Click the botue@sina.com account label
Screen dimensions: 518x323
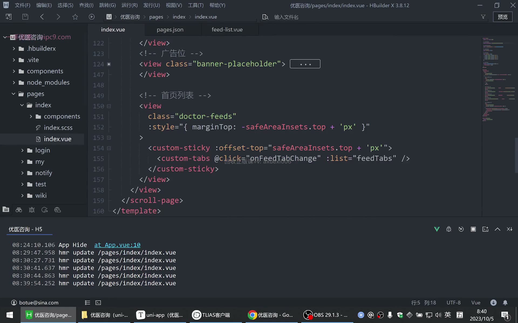(39, 303)
